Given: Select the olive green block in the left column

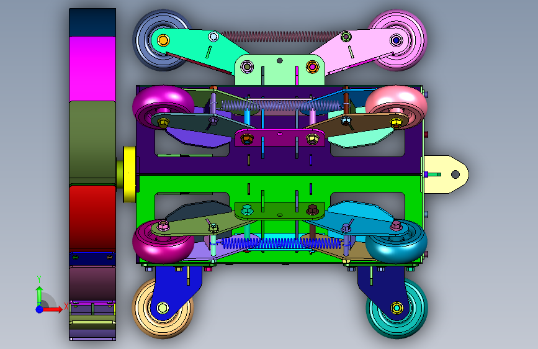Looking at the screenshot, I should coord(92,139).
